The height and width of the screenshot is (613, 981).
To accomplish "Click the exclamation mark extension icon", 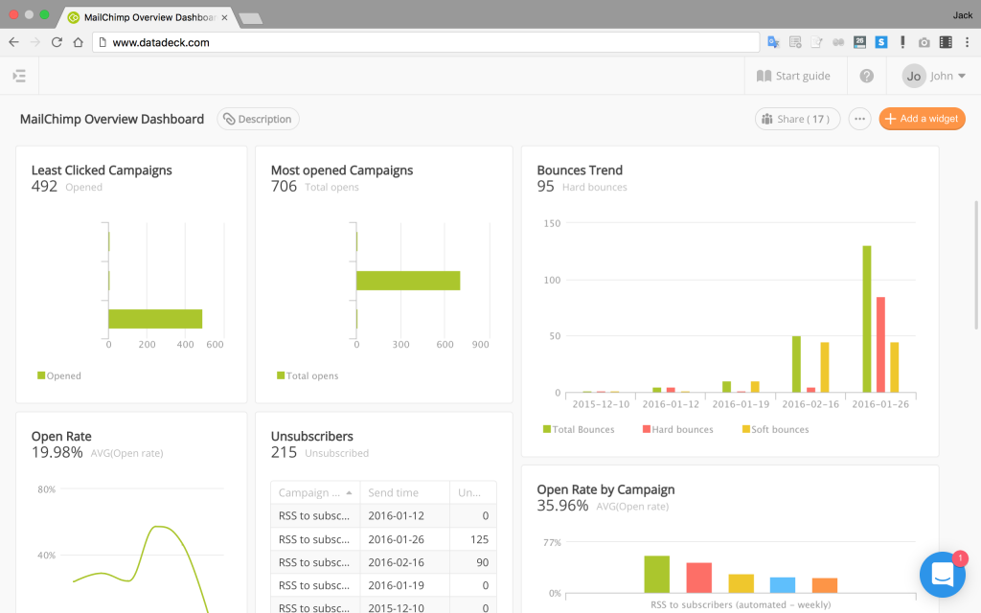I will coord(902,42).
